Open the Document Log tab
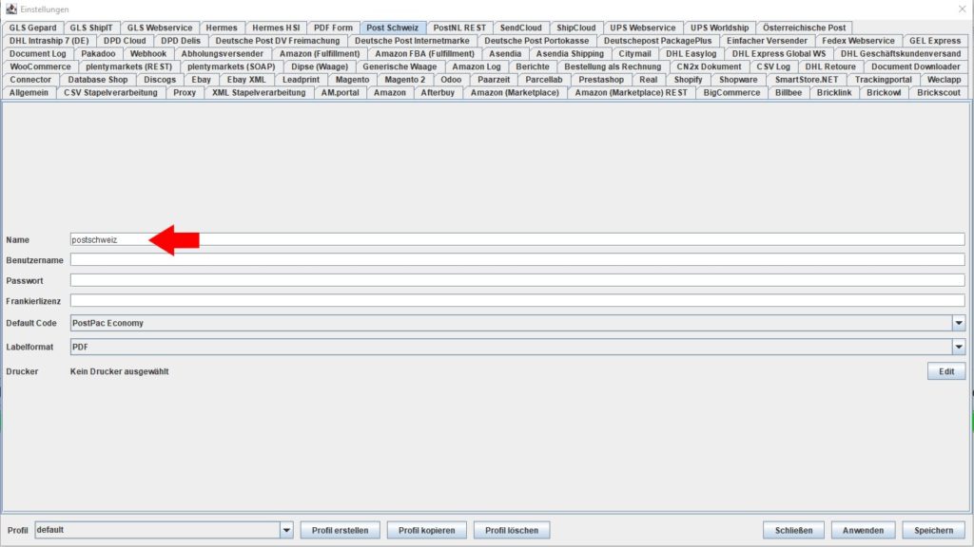 [x=37, y=54]
